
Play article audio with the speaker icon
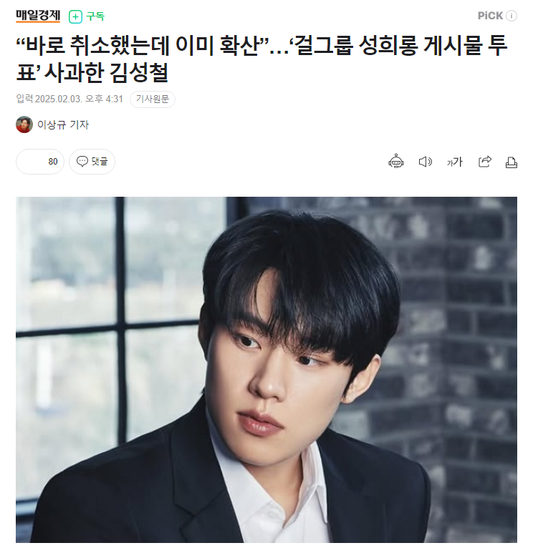point(426,162)
